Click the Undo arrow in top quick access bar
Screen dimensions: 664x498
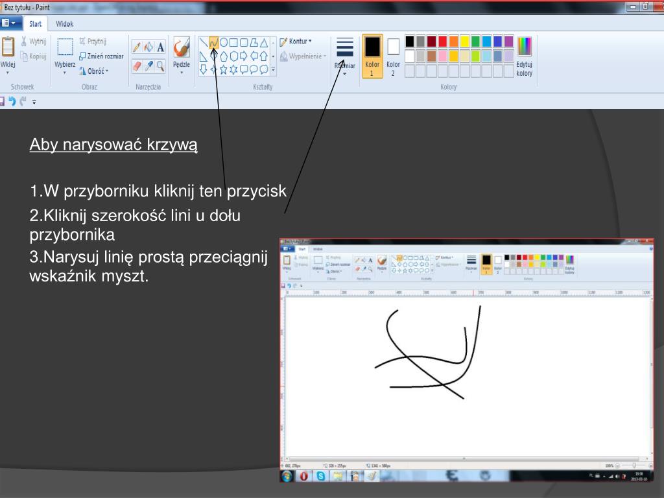click(12, 101)
